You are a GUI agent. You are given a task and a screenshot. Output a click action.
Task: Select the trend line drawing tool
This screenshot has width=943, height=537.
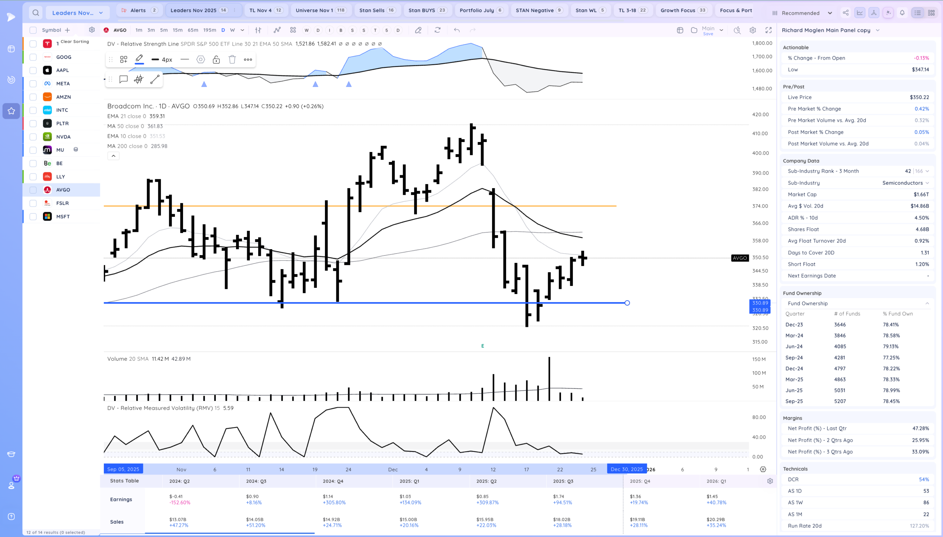click(x=155, y=79)
